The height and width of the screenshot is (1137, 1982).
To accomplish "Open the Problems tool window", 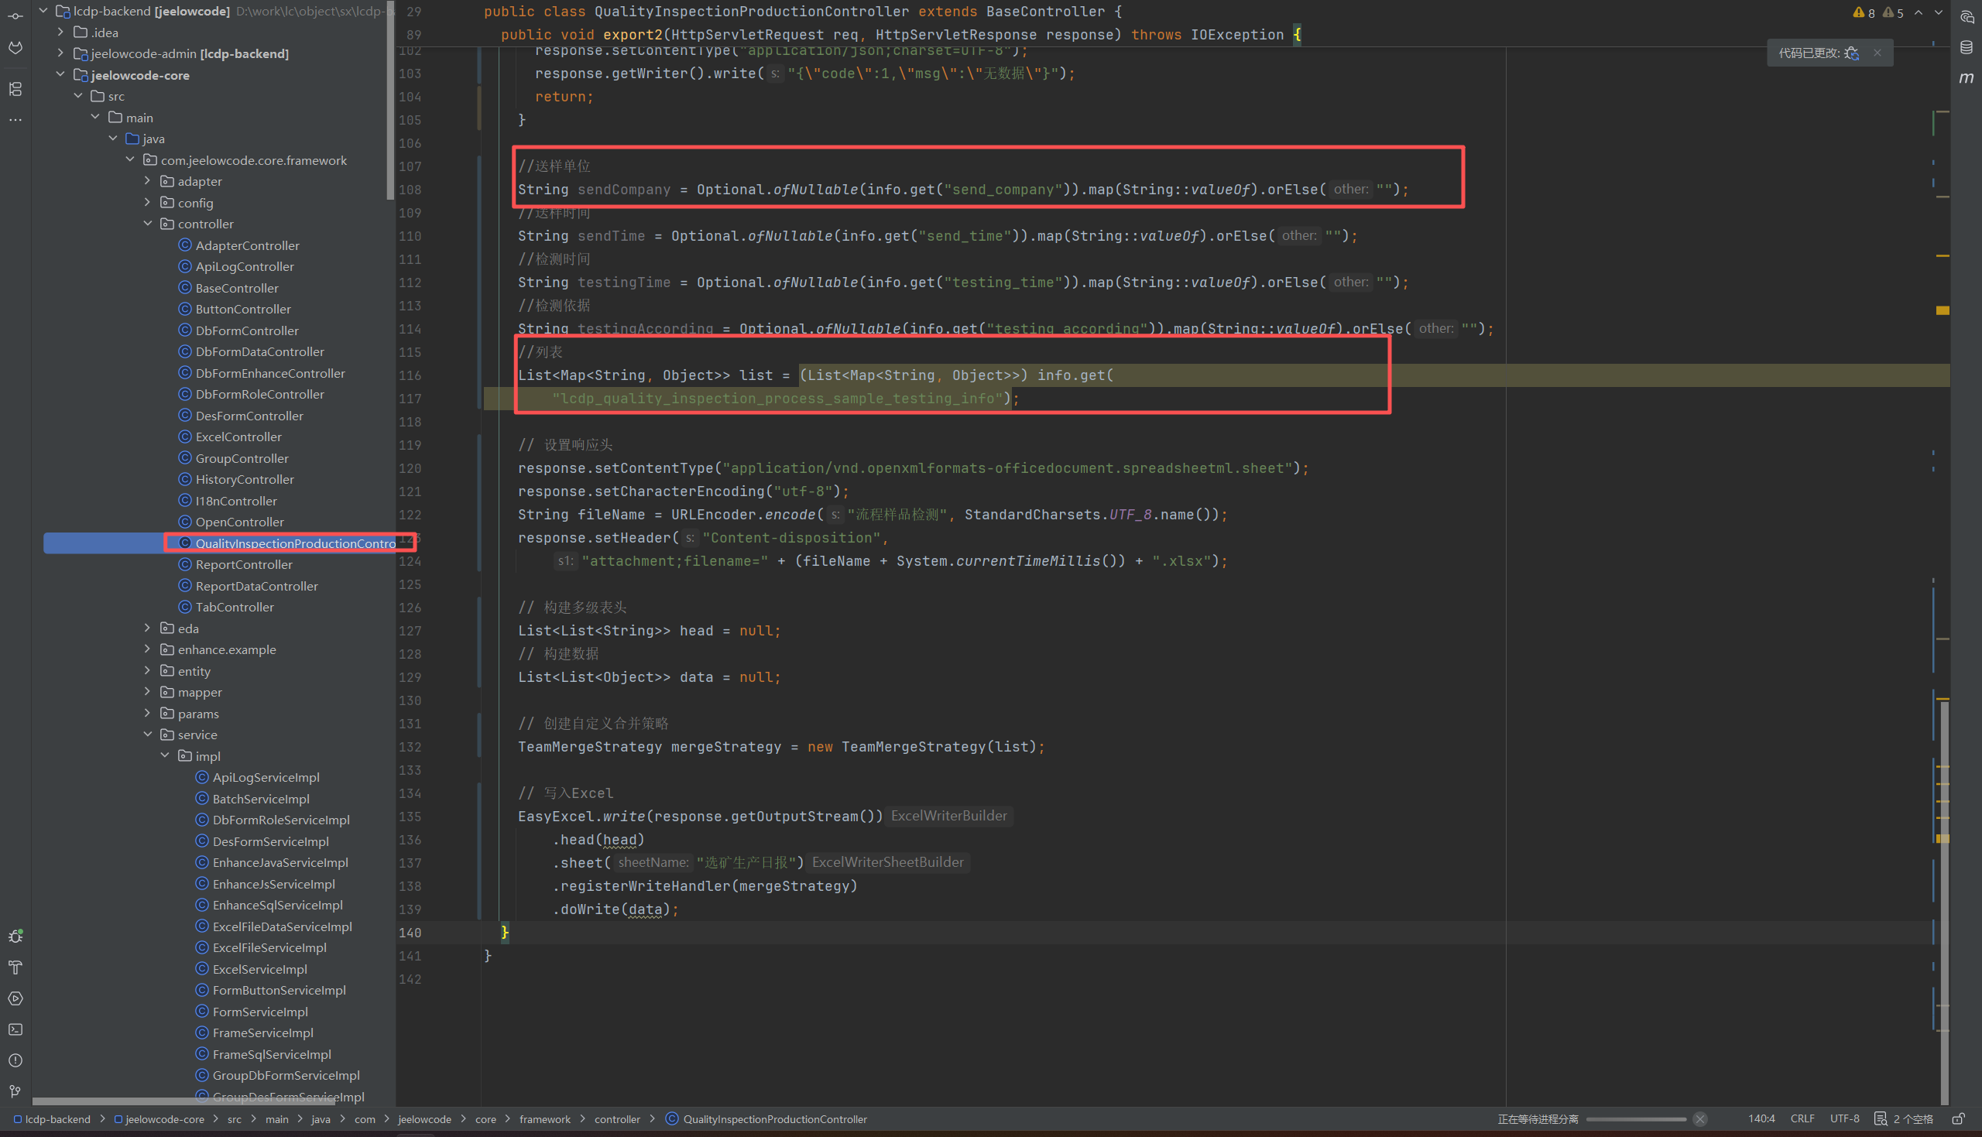I will click(15, 1060).
